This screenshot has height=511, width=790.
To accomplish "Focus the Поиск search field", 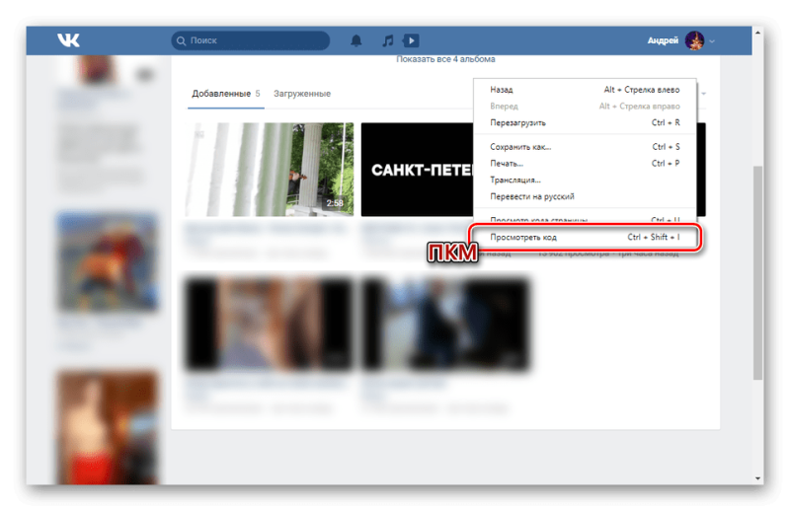I will pos(251,40).
